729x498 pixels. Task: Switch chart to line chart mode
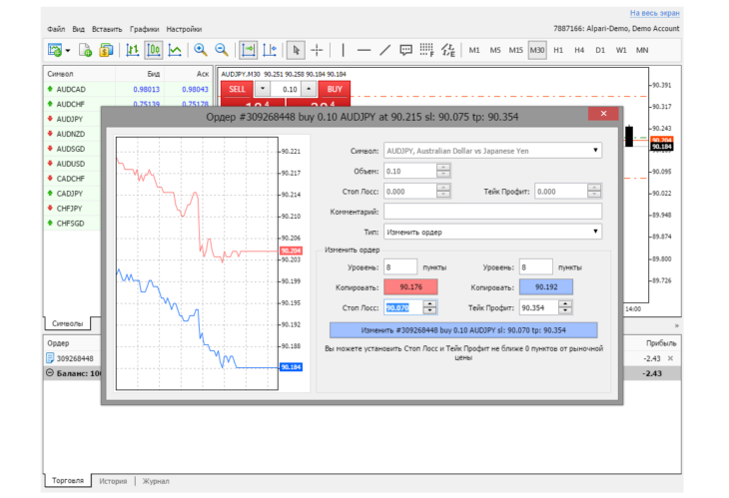point(175,50)
